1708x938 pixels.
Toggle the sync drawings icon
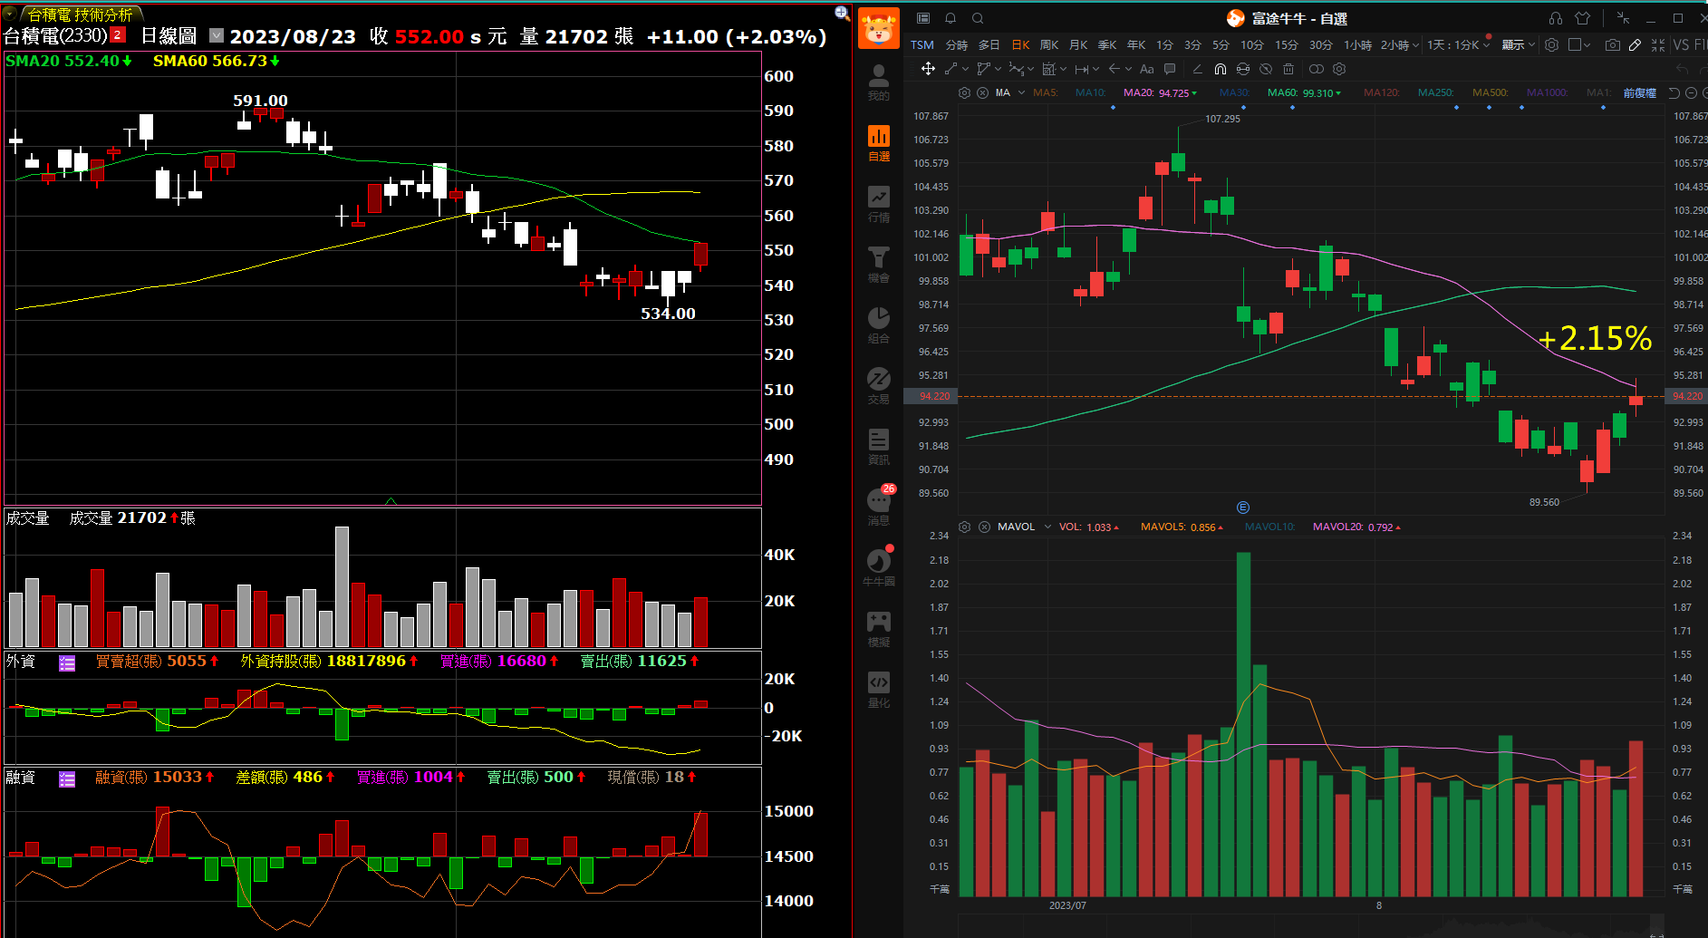click(1243, 69)
